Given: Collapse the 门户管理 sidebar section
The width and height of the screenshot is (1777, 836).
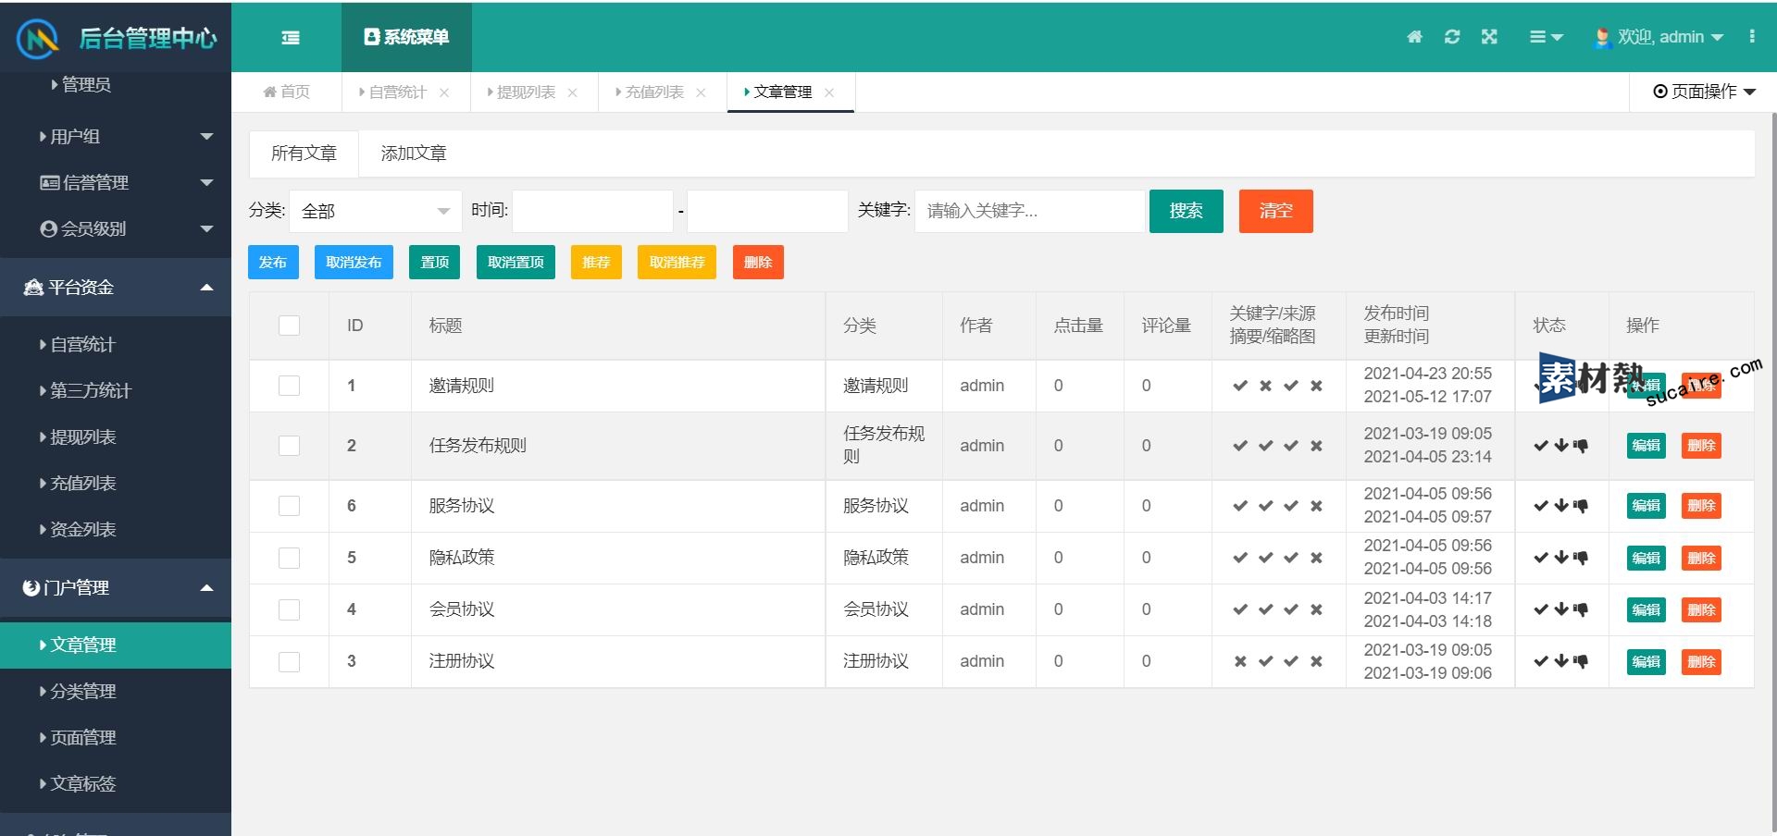Looking at the screenshot, I should tap(116, 588).
